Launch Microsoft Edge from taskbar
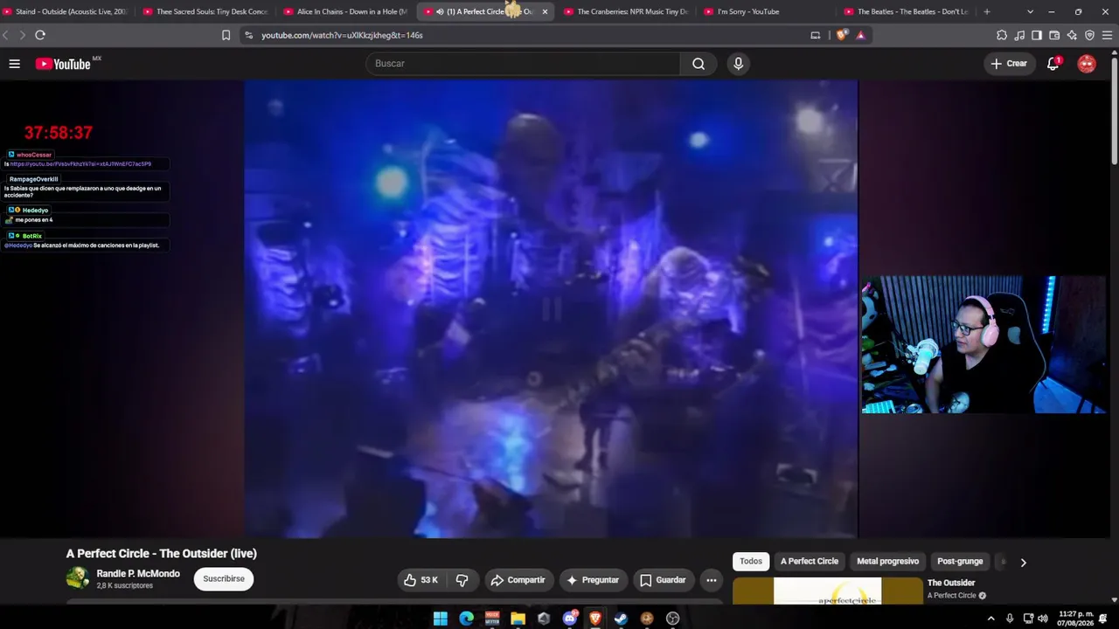 coord(466,619)
